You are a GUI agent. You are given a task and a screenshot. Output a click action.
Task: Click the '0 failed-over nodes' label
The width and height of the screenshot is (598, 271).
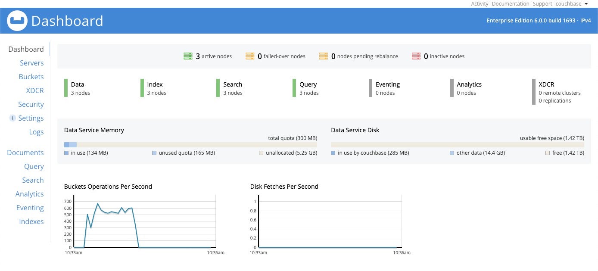(282, 56)
